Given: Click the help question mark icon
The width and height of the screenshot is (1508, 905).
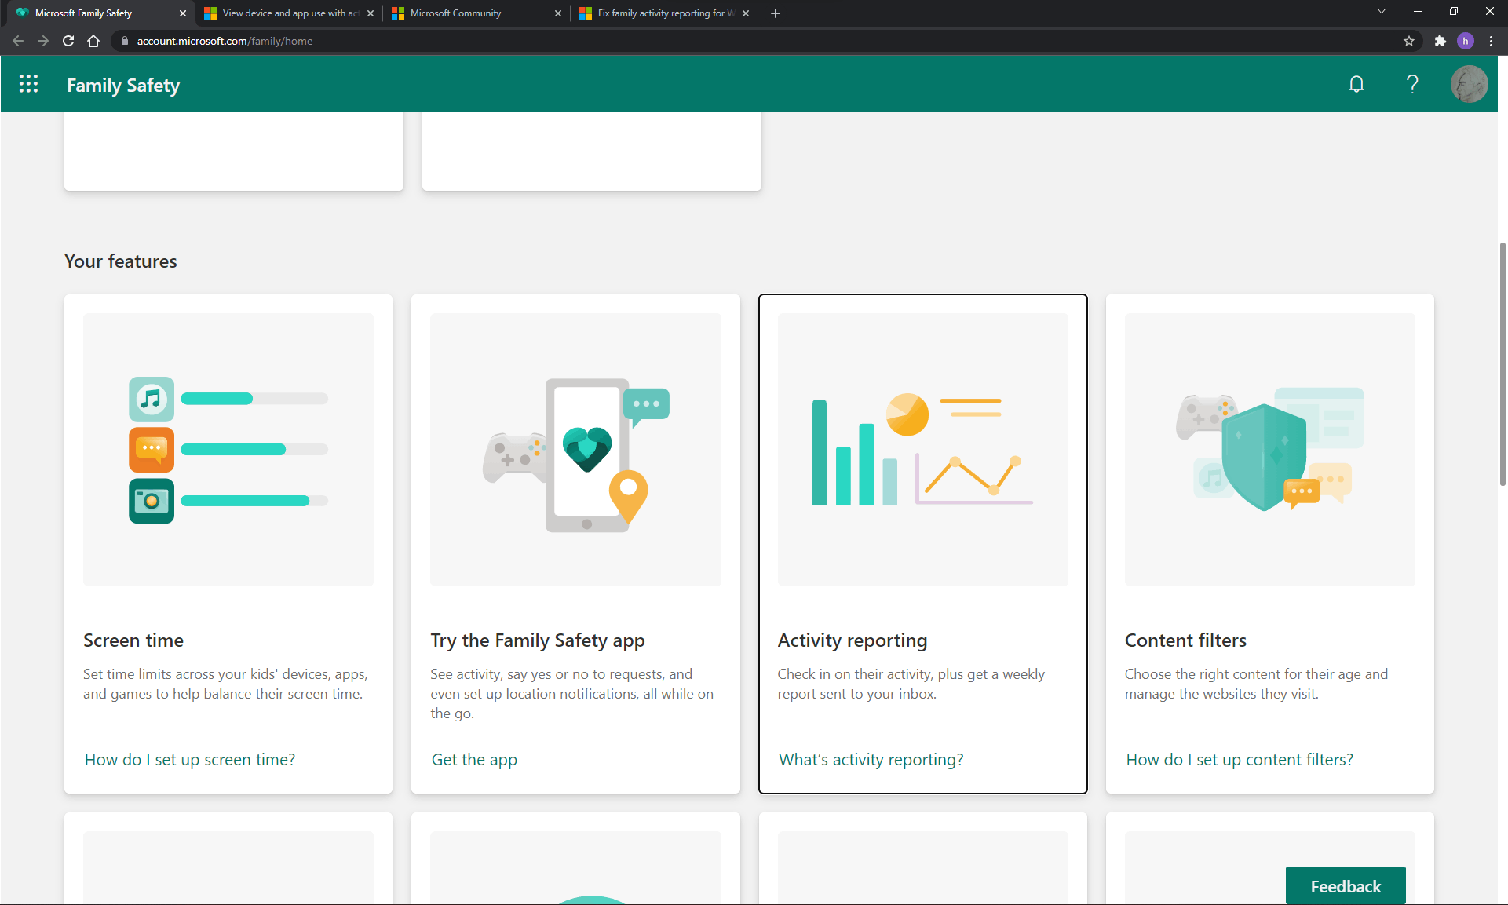Looking at the screenshot, I should coord(1412,84).
